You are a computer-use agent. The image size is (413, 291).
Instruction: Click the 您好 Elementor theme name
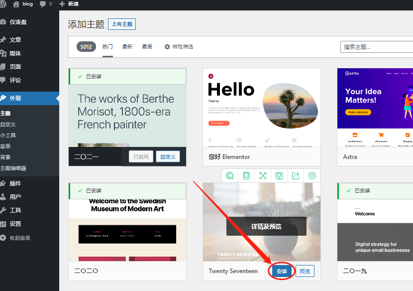(229, 157)
